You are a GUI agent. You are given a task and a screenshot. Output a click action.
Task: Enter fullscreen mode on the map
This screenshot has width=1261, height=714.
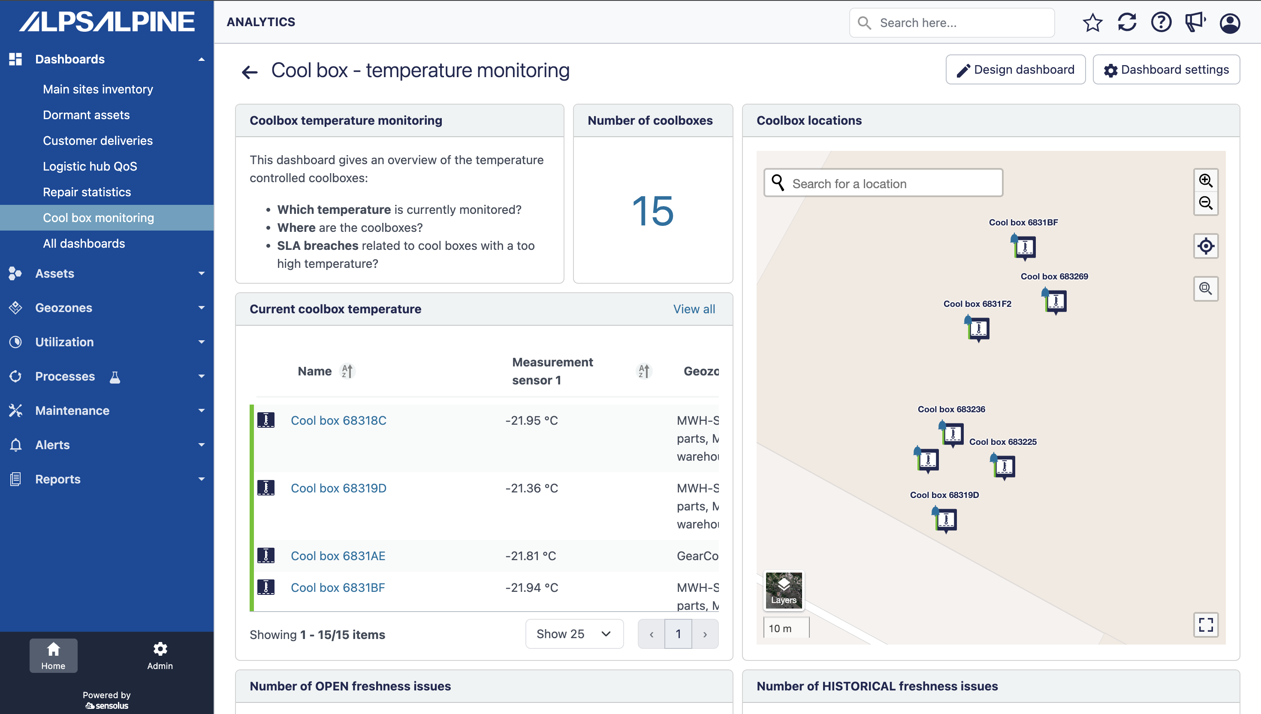(x=1206, y=625)
